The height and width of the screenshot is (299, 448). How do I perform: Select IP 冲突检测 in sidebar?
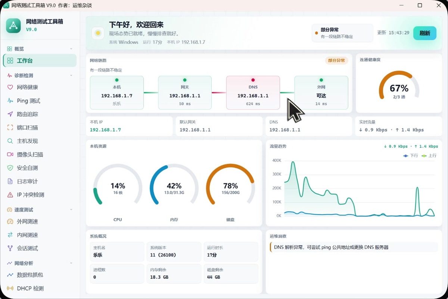pos(40,195)
